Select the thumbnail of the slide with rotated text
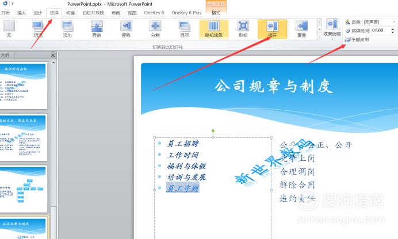This screenshot has height=239, width=398. (x=24, y=137)
